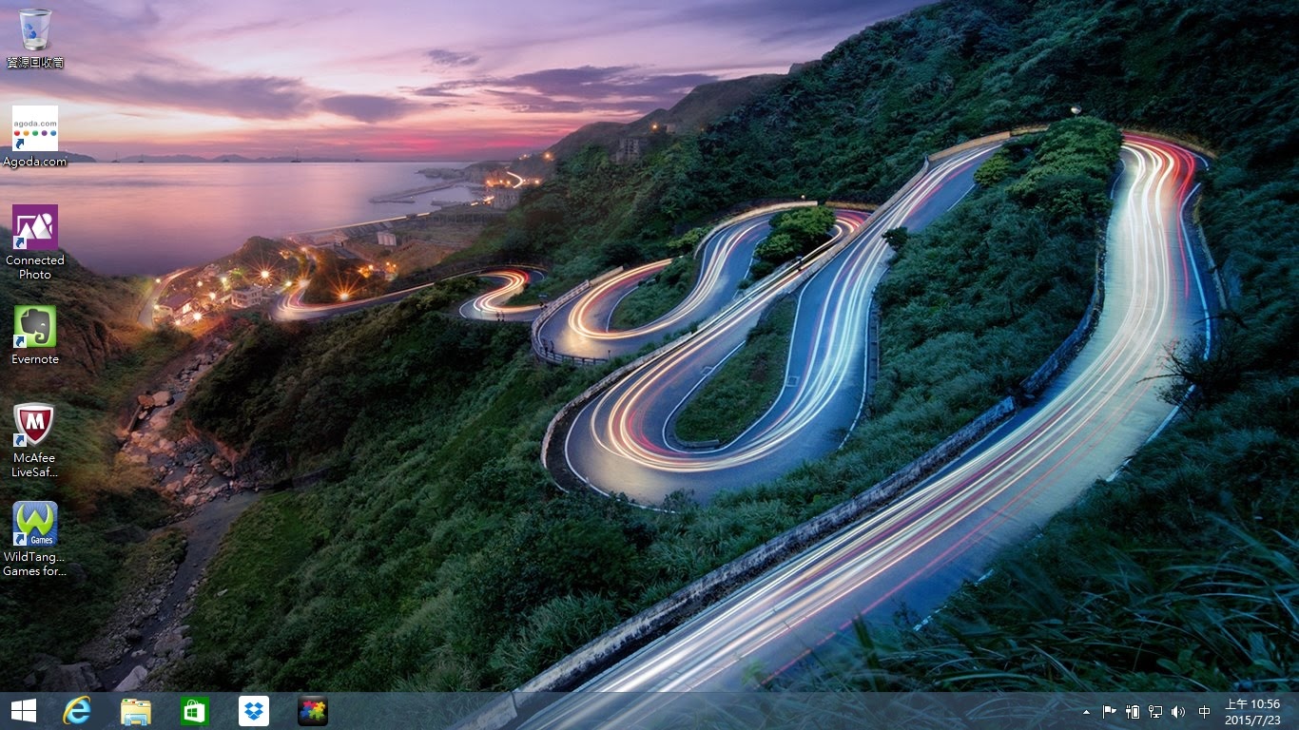
Task: Select the McAfee LiveSafe desktop shortcut
Action: pos(35,440)
